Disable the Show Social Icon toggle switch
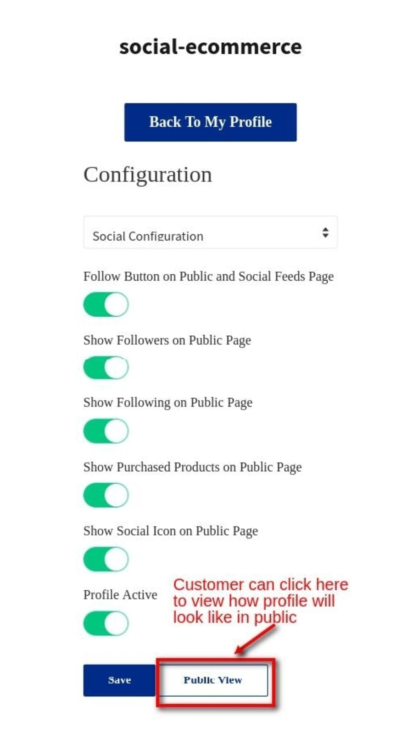413x735 pixels. click(106, 559)
